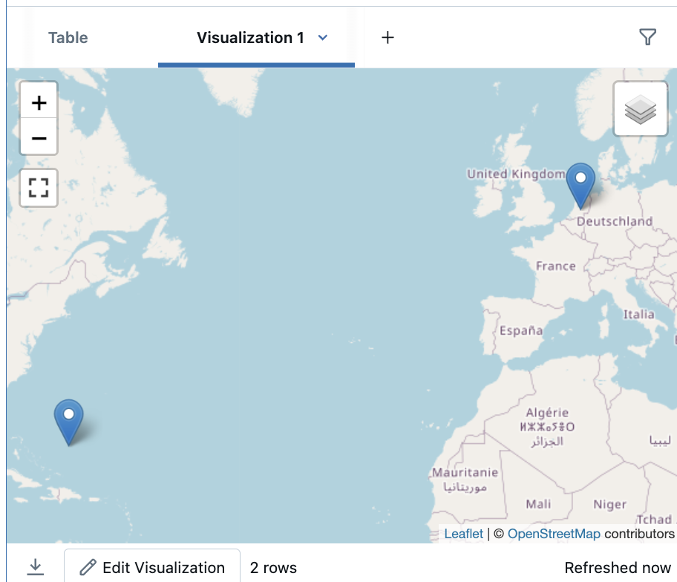The width and height of the screenshot is (677, 582).
Task: Click on España on the map
Action: 520,330
